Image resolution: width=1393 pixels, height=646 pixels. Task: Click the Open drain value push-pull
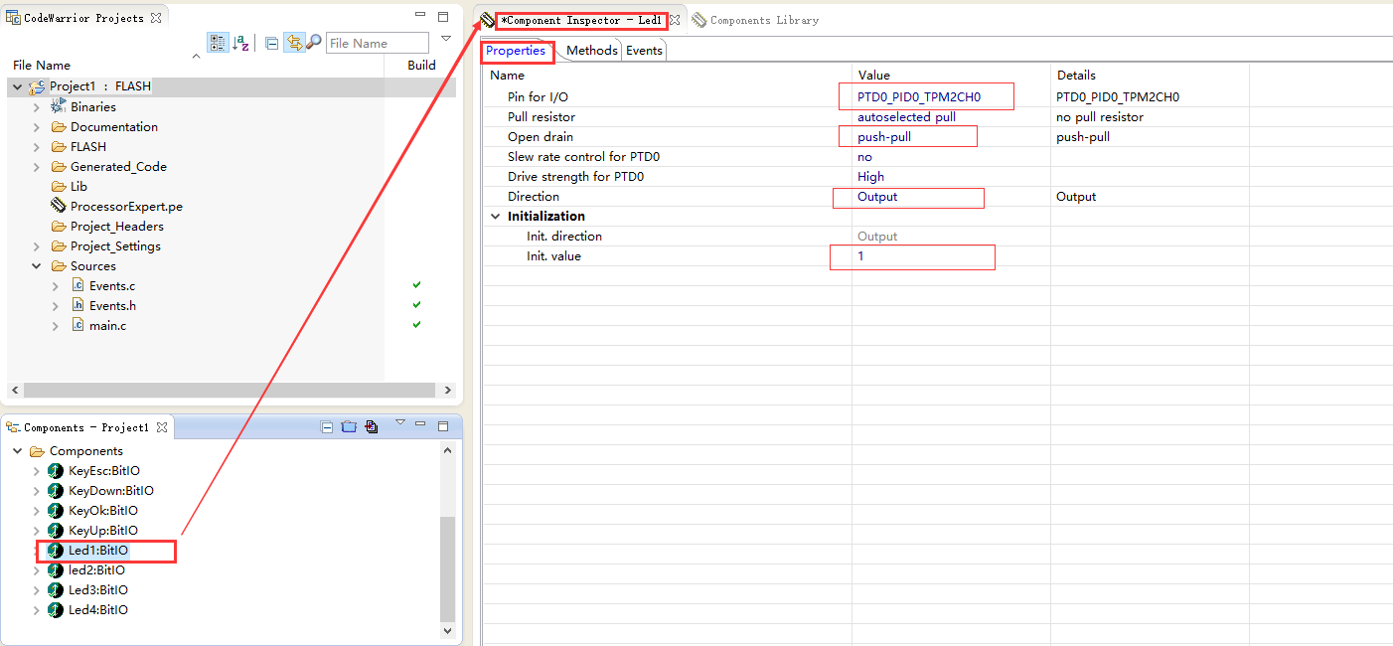[884, 137]
